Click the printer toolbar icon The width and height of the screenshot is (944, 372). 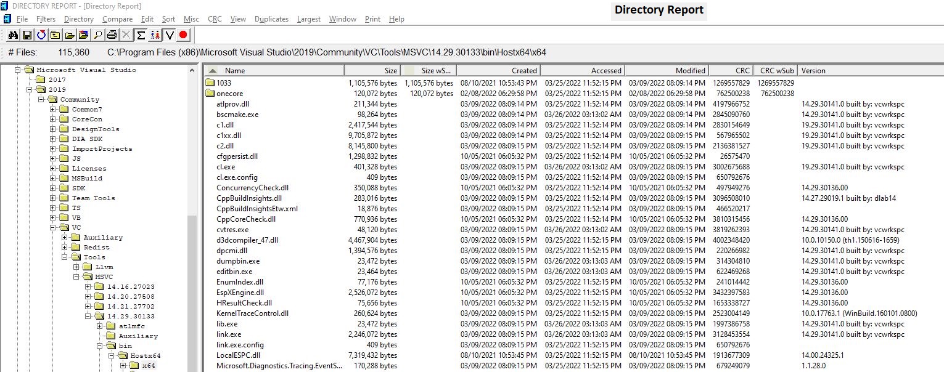[x=112, y=35]
